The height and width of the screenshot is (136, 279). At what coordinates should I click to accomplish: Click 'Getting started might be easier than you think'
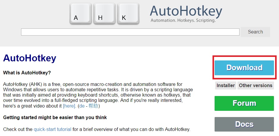(x=55, y=117)
